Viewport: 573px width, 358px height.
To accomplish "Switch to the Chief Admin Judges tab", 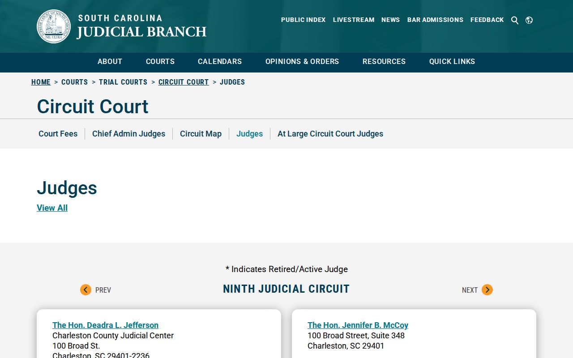I will (x=128, y=134).
